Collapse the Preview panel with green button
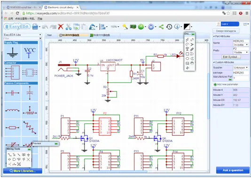 (56, 144)
